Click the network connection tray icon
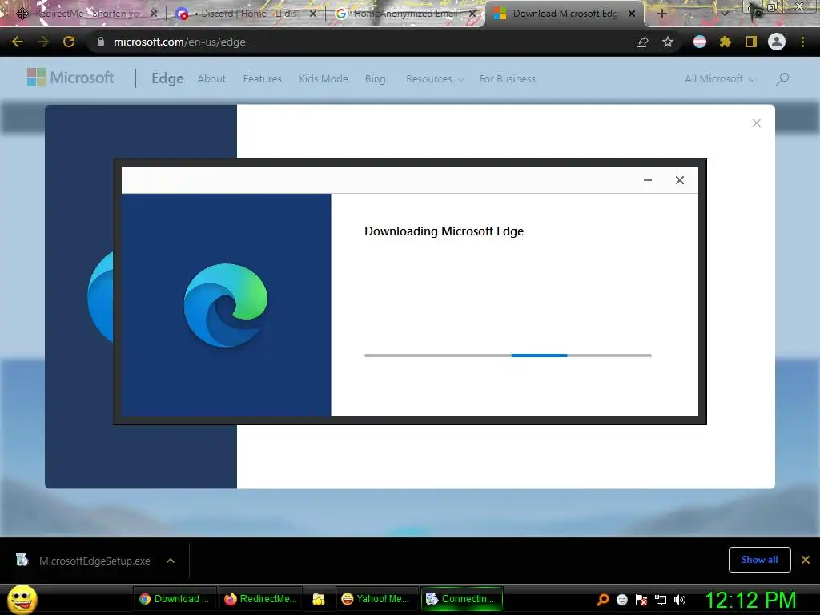Viewport: 820px width, 615px height. point(661,601)
